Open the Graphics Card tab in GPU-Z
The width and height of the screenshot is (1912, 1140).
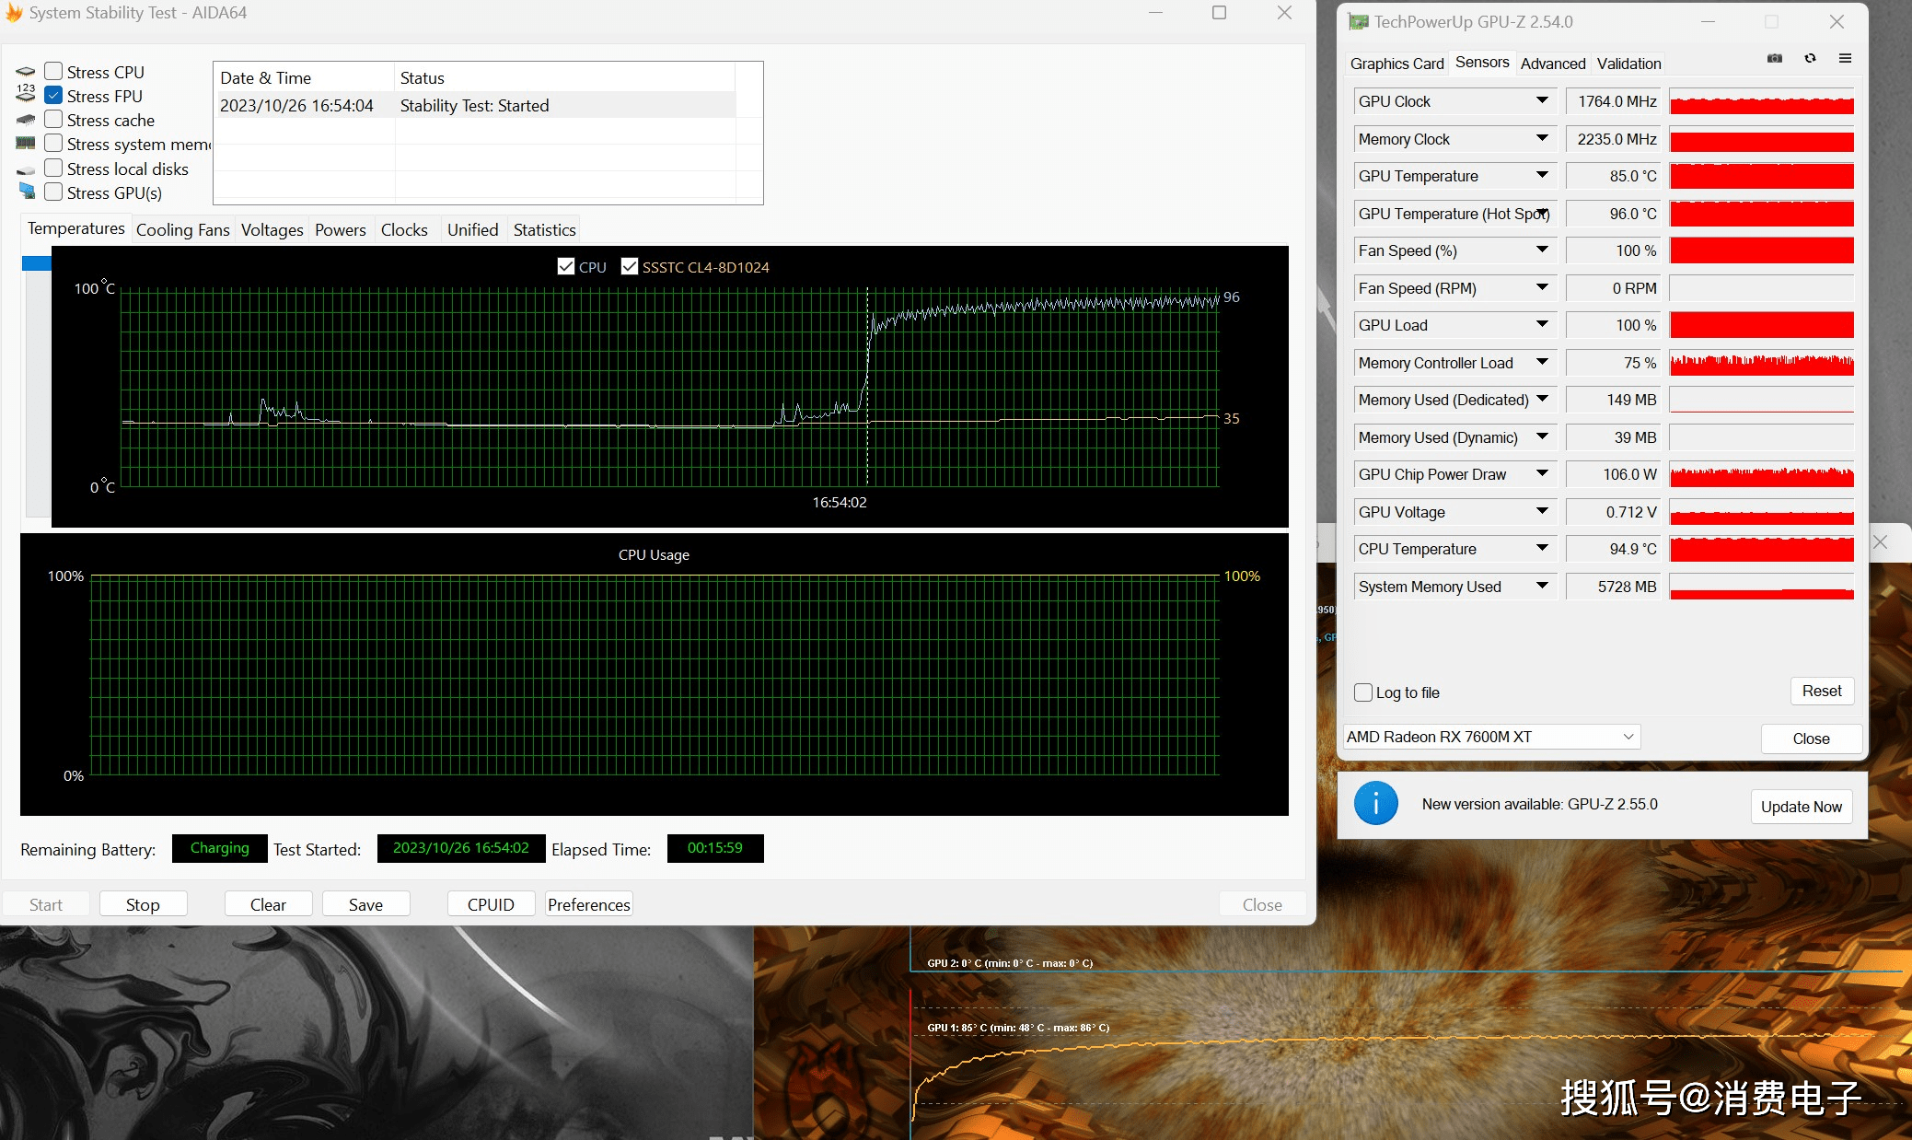tap(1396, 64)
